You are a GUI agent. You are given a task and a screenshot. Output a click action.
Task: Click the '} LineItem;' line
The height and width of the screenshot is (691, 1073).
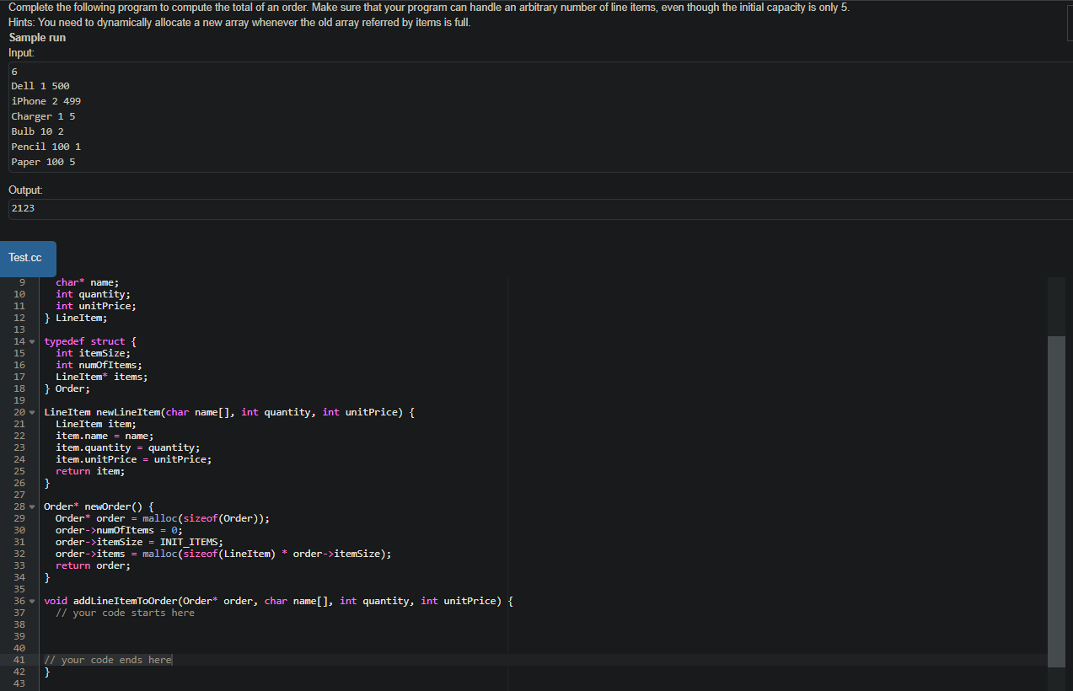(x=76, y=318)
